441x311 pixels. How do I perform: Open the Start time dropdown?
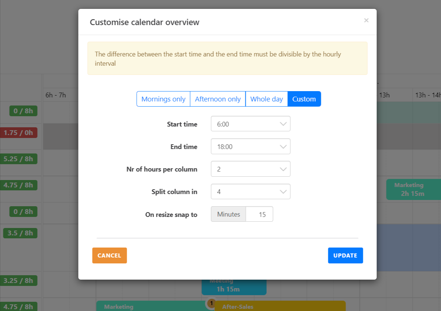pos(251,124)
